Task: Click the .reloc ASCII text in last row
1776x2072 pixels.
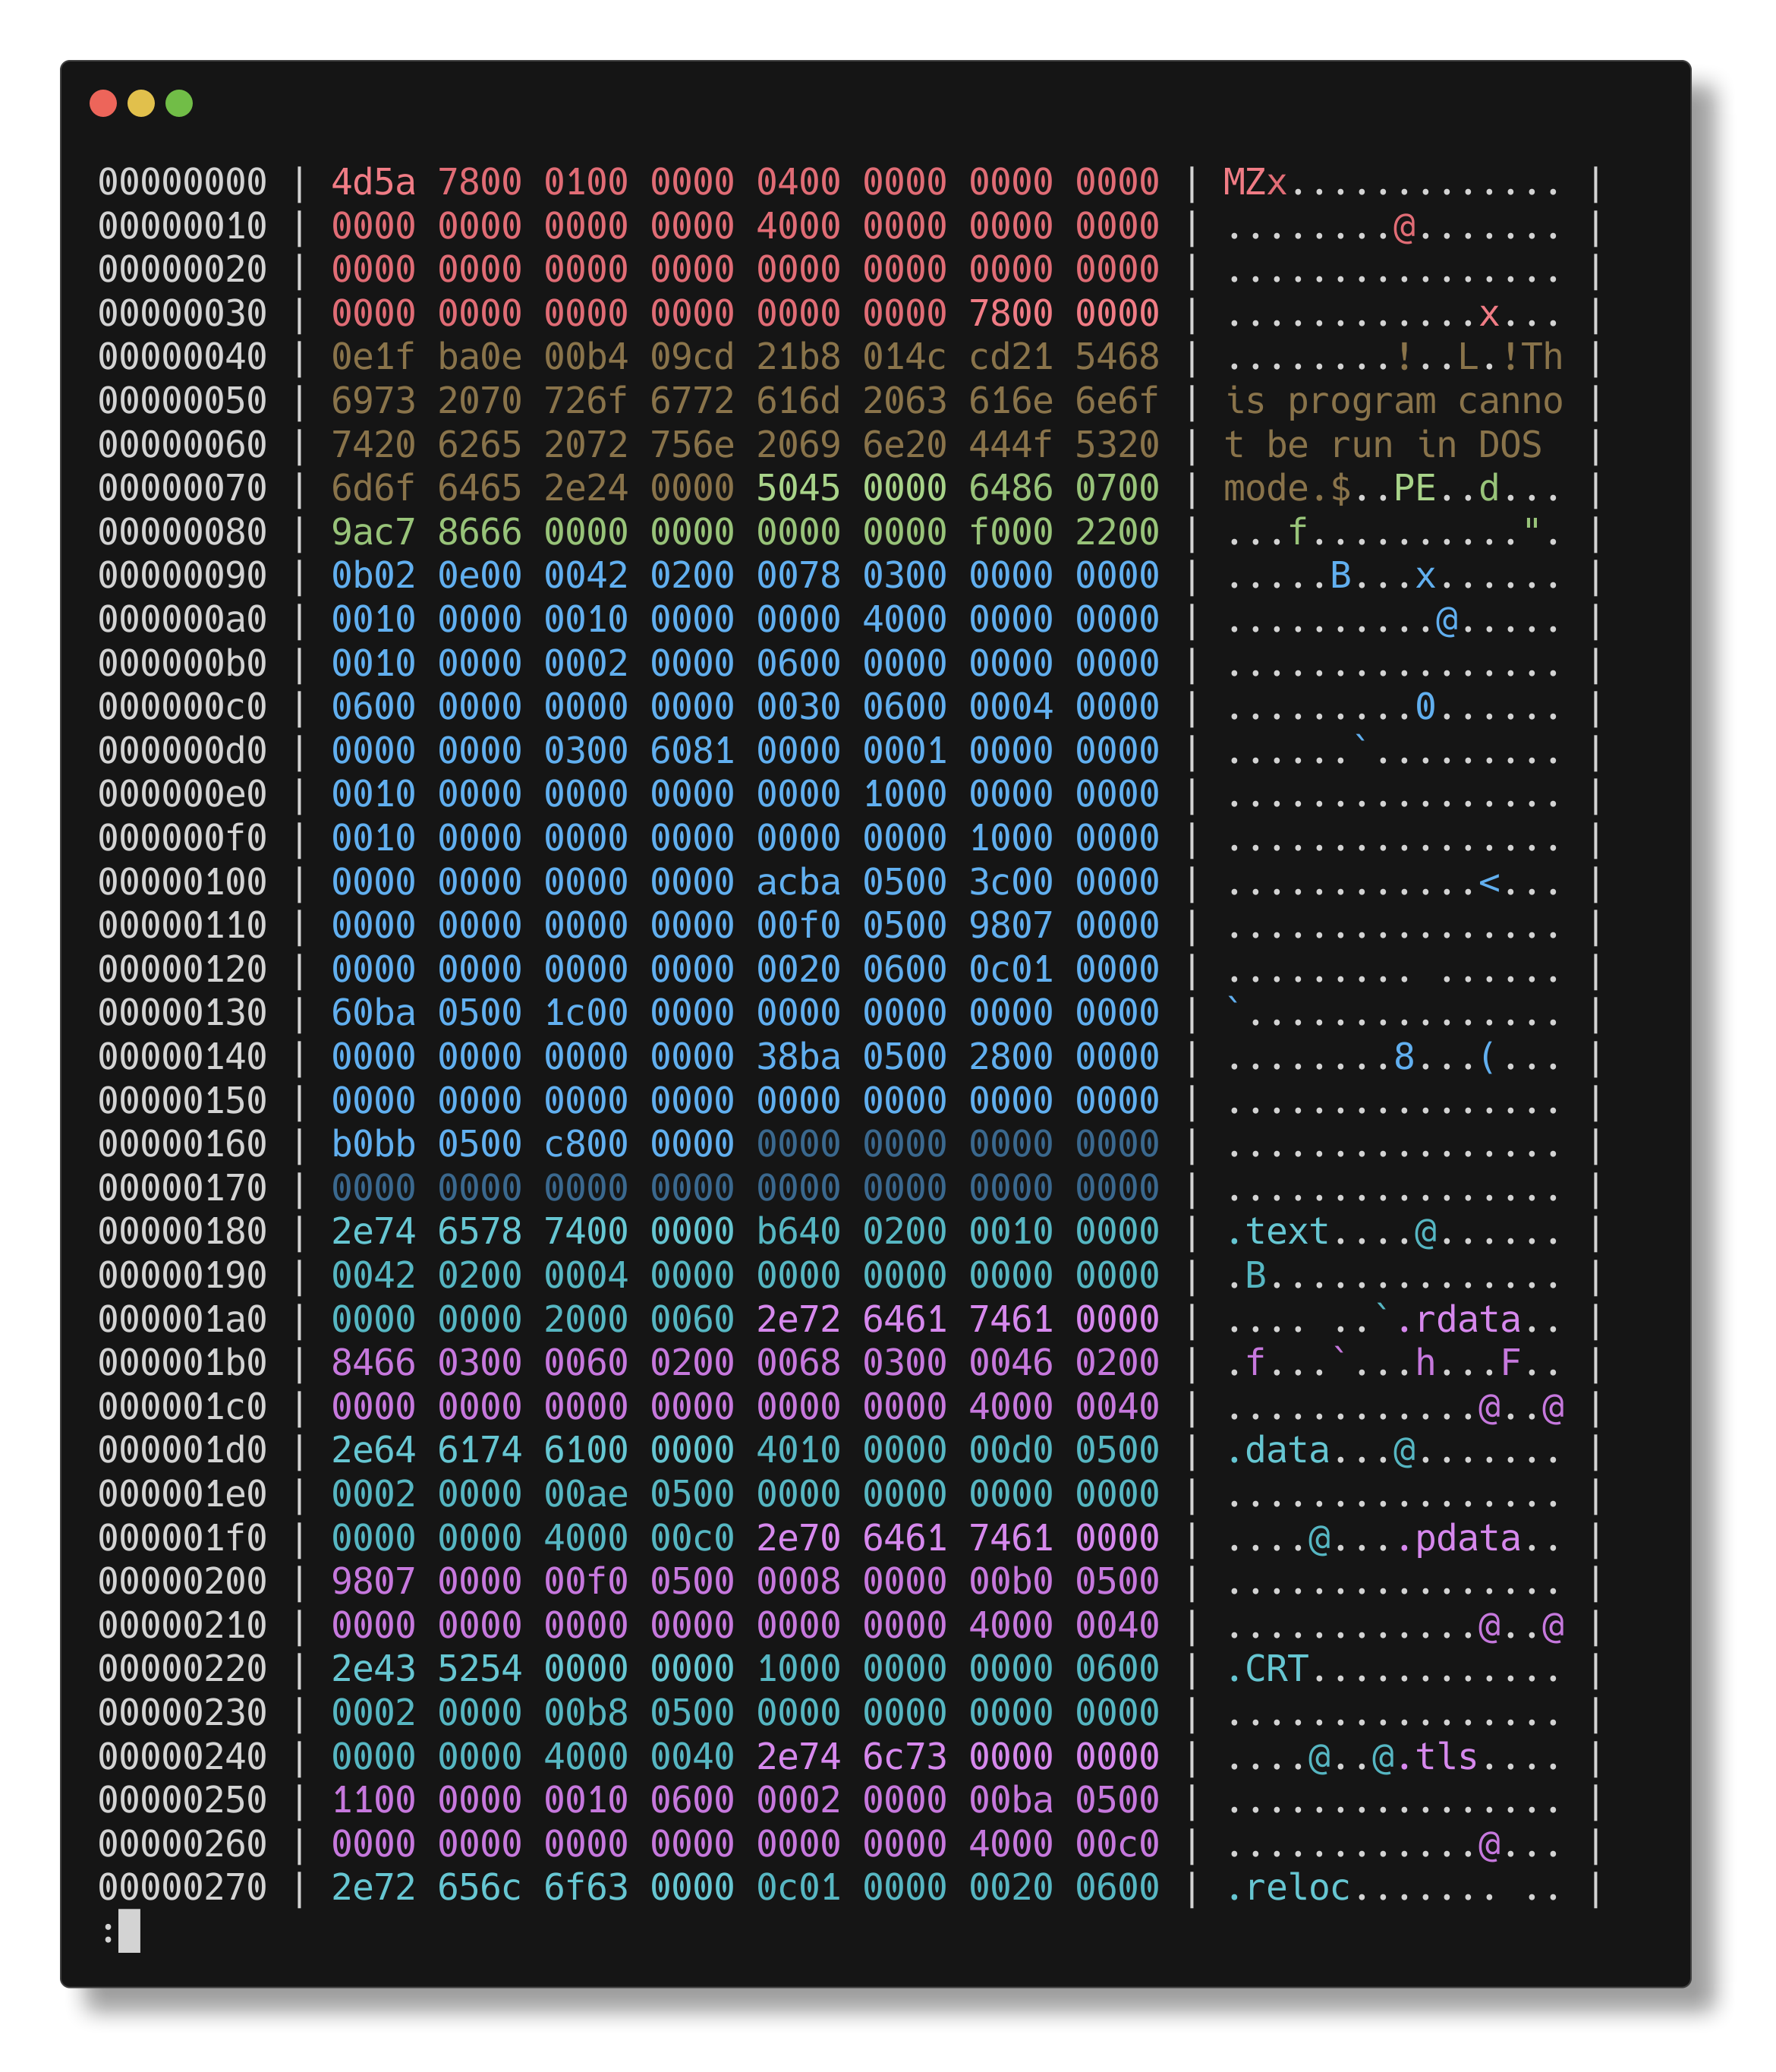Action: [1287, 1888]
